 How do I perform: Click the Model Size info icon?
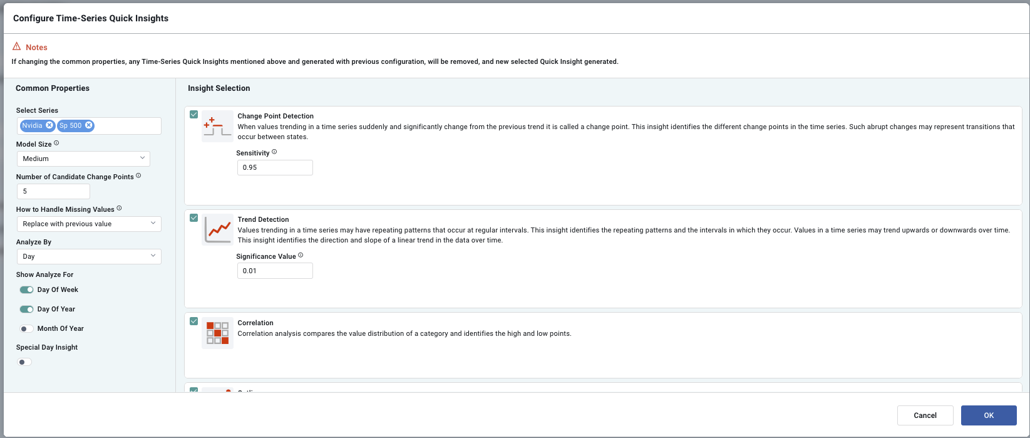click(56, 143)
